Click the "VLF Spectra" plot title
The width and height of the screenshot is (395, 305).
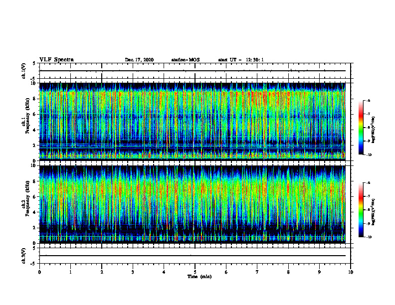point(56,60)
